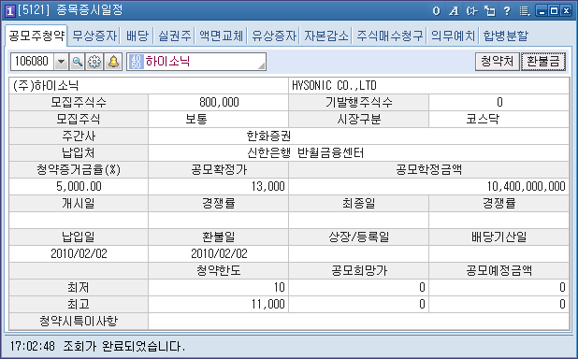The image size is (578, 359).
Task: Click the window number '1' icon
Action: [10, 11]
